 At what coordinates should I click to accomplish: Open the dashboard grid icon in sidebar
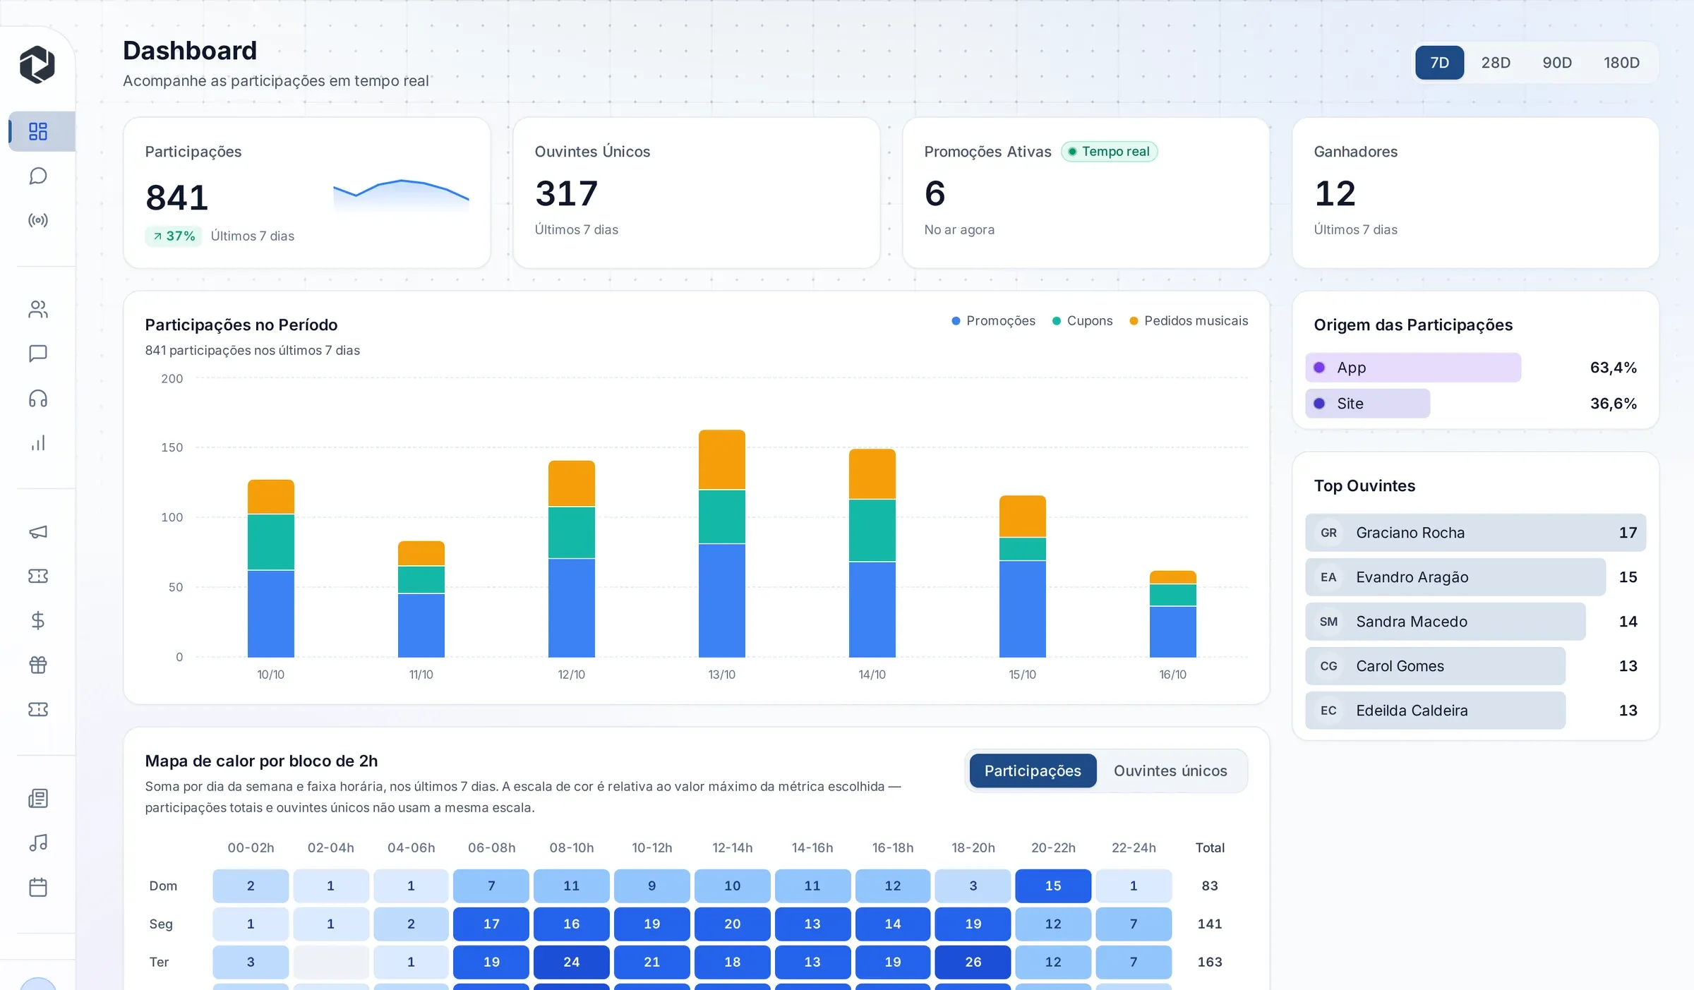tap(38, 131)
